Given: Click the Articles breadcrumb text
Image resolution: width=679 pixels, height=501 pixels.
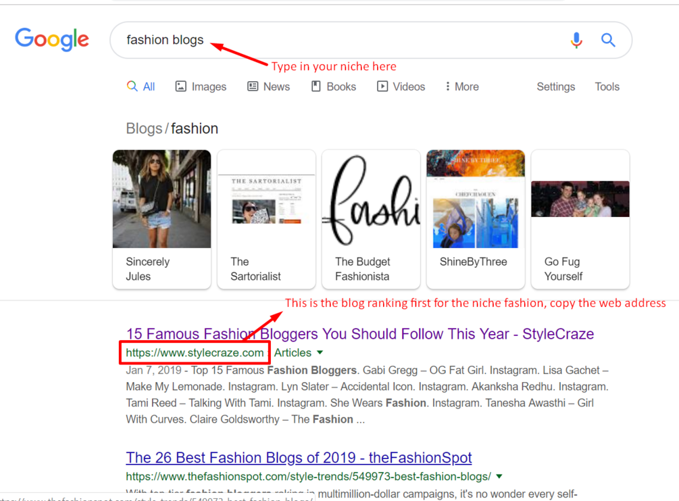Looking at the screenshot, I should pos(293,353).
